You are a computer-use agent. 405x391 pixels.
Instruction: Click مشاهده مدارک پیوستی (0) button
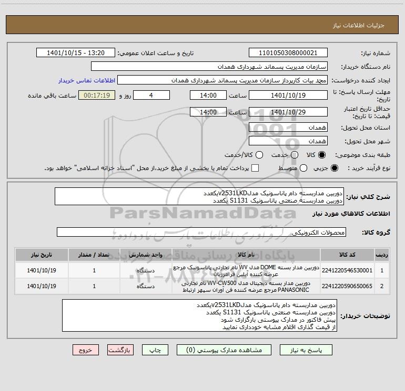224,350
